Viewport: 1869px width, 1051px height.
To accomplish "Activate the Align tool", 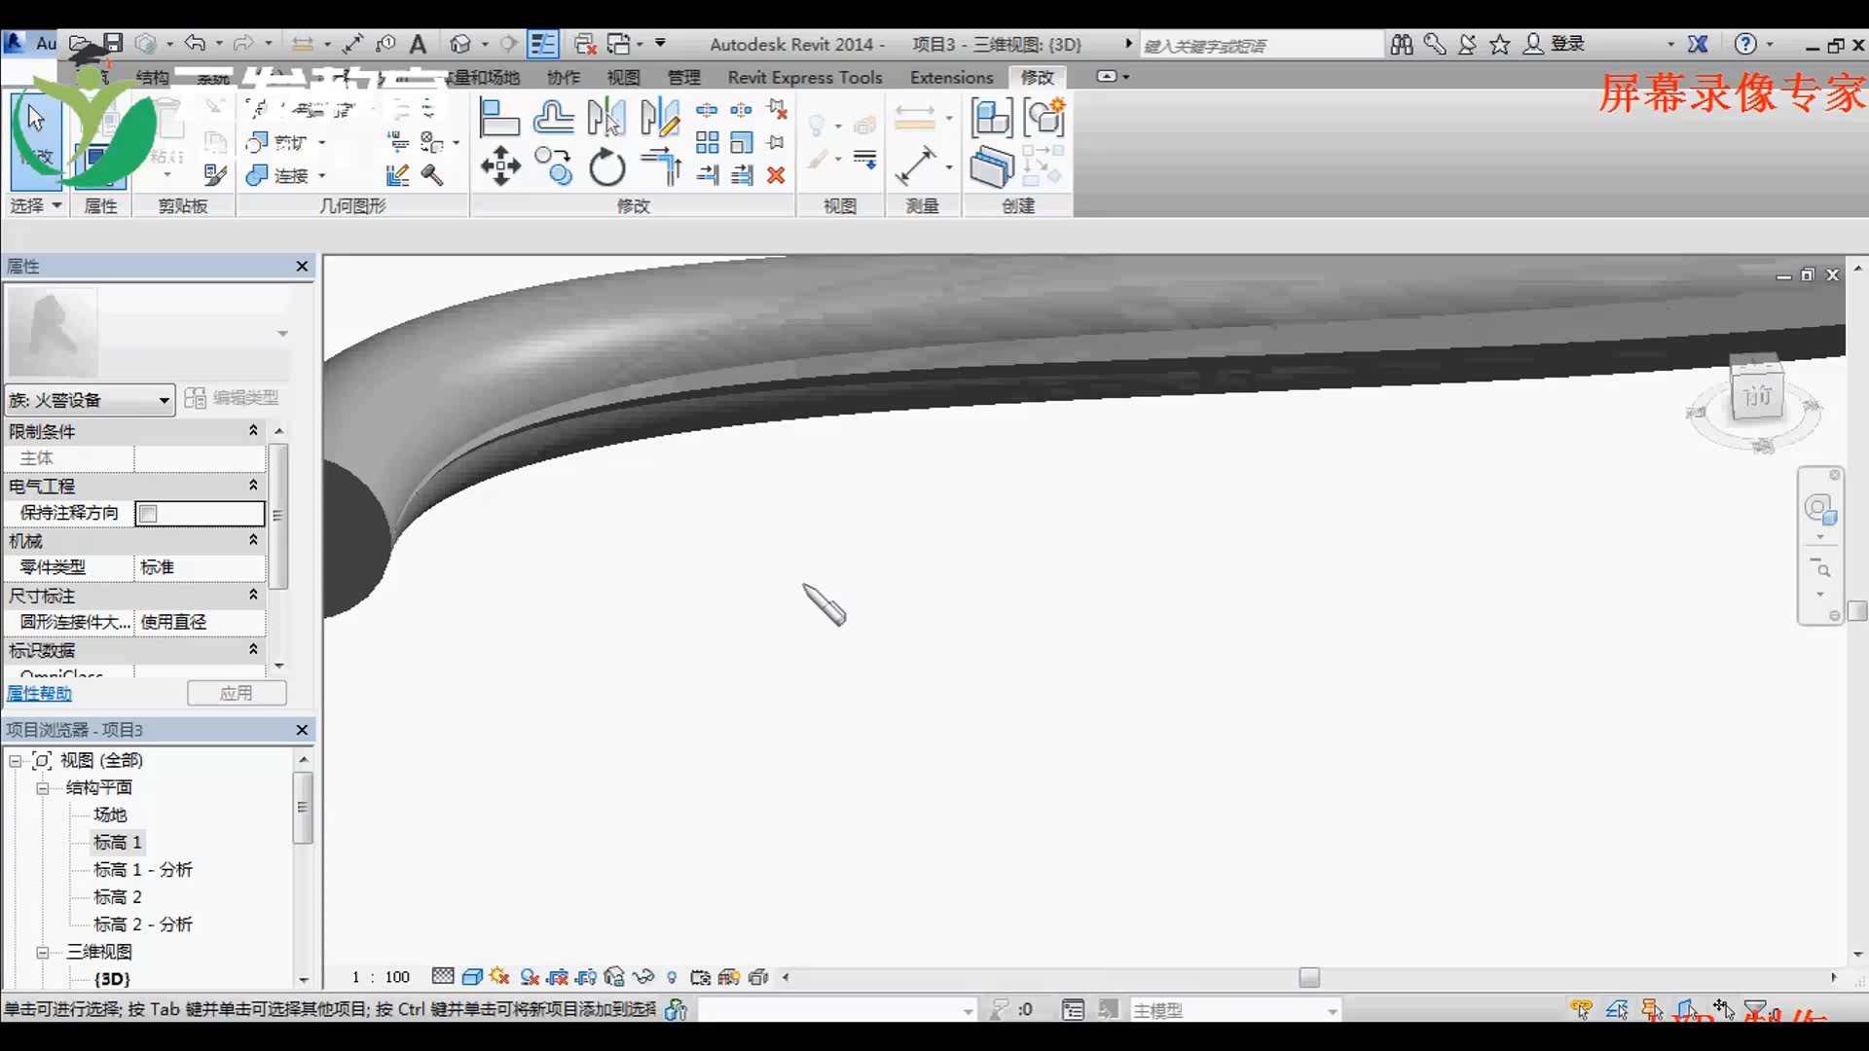I will [x=499, y=119].
